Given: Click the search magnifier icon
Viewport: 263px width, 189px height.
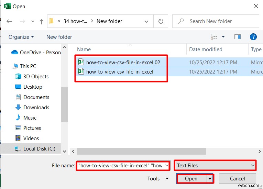Looking at the screenshot, I should coord(181,21).
